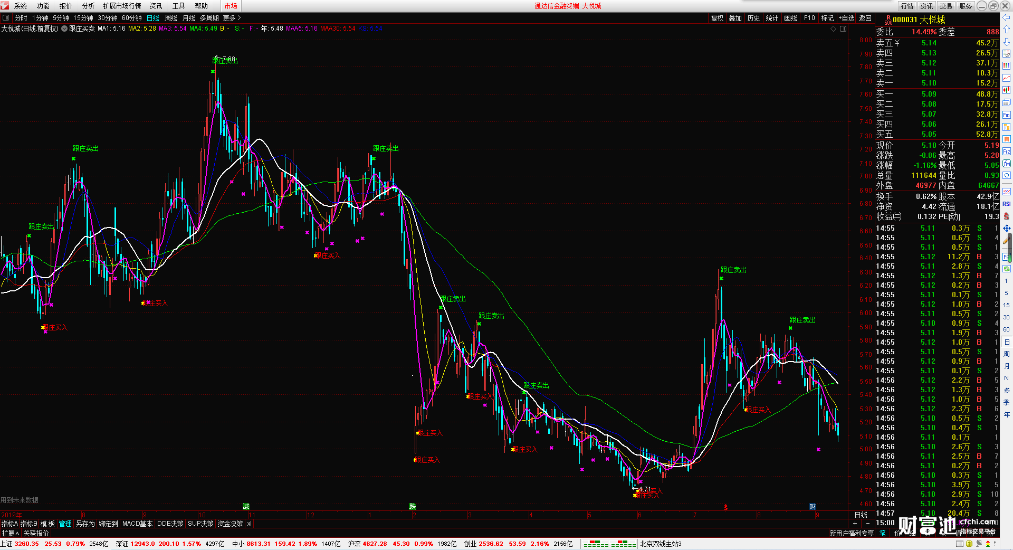Select the 周线 weekly period

[171, 18]
